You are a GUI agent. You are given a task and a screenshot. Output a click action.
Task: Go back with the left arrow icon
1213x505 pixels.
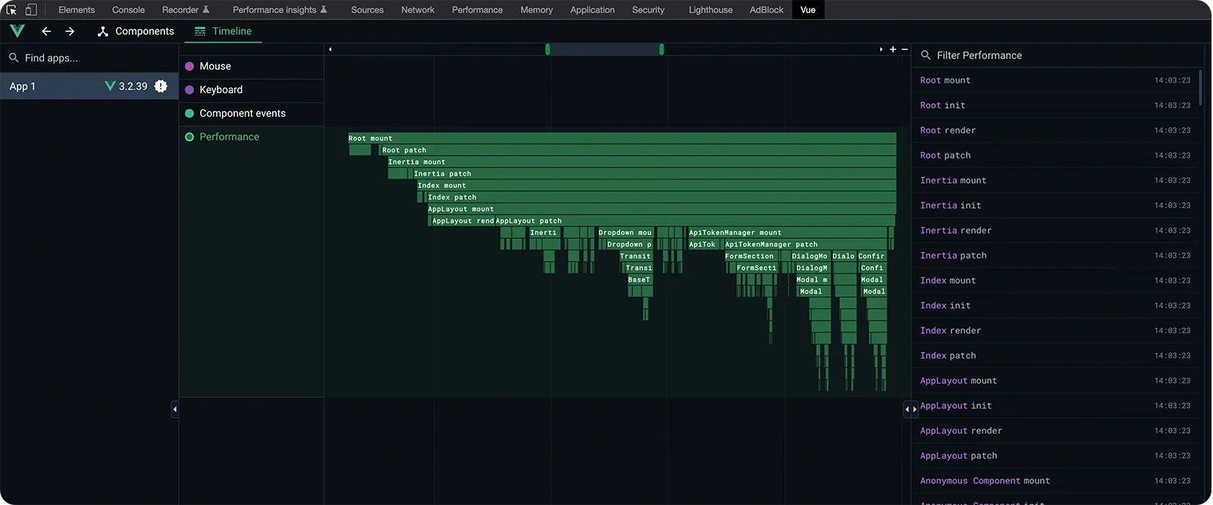pos(46,31)
